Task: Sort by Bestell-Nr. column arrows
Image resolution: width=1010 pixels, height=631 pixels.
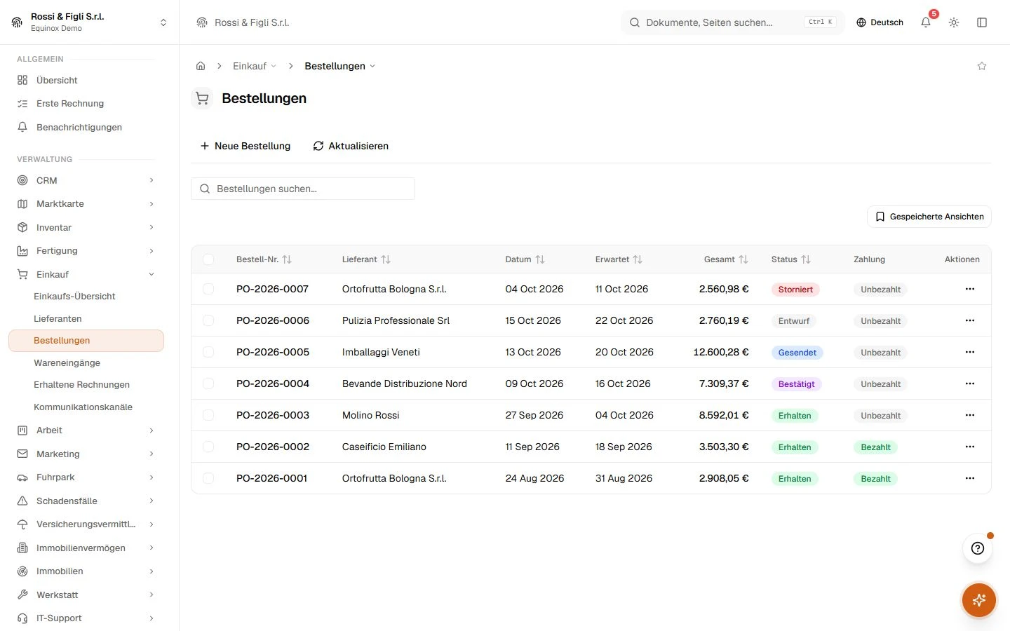Action: pos(287,259)
